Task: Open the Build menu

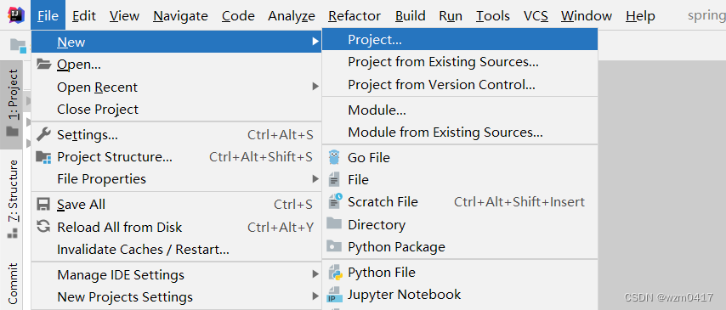Action: click(411, 16)
